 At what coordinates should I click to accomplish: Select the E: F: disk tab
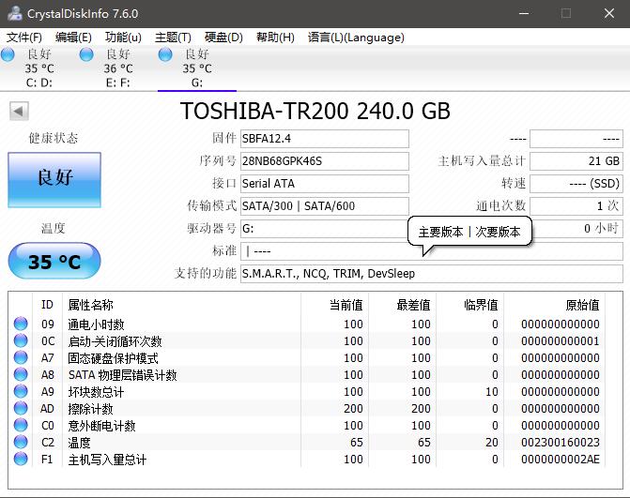pyautogui.click(x=118, y=68)
